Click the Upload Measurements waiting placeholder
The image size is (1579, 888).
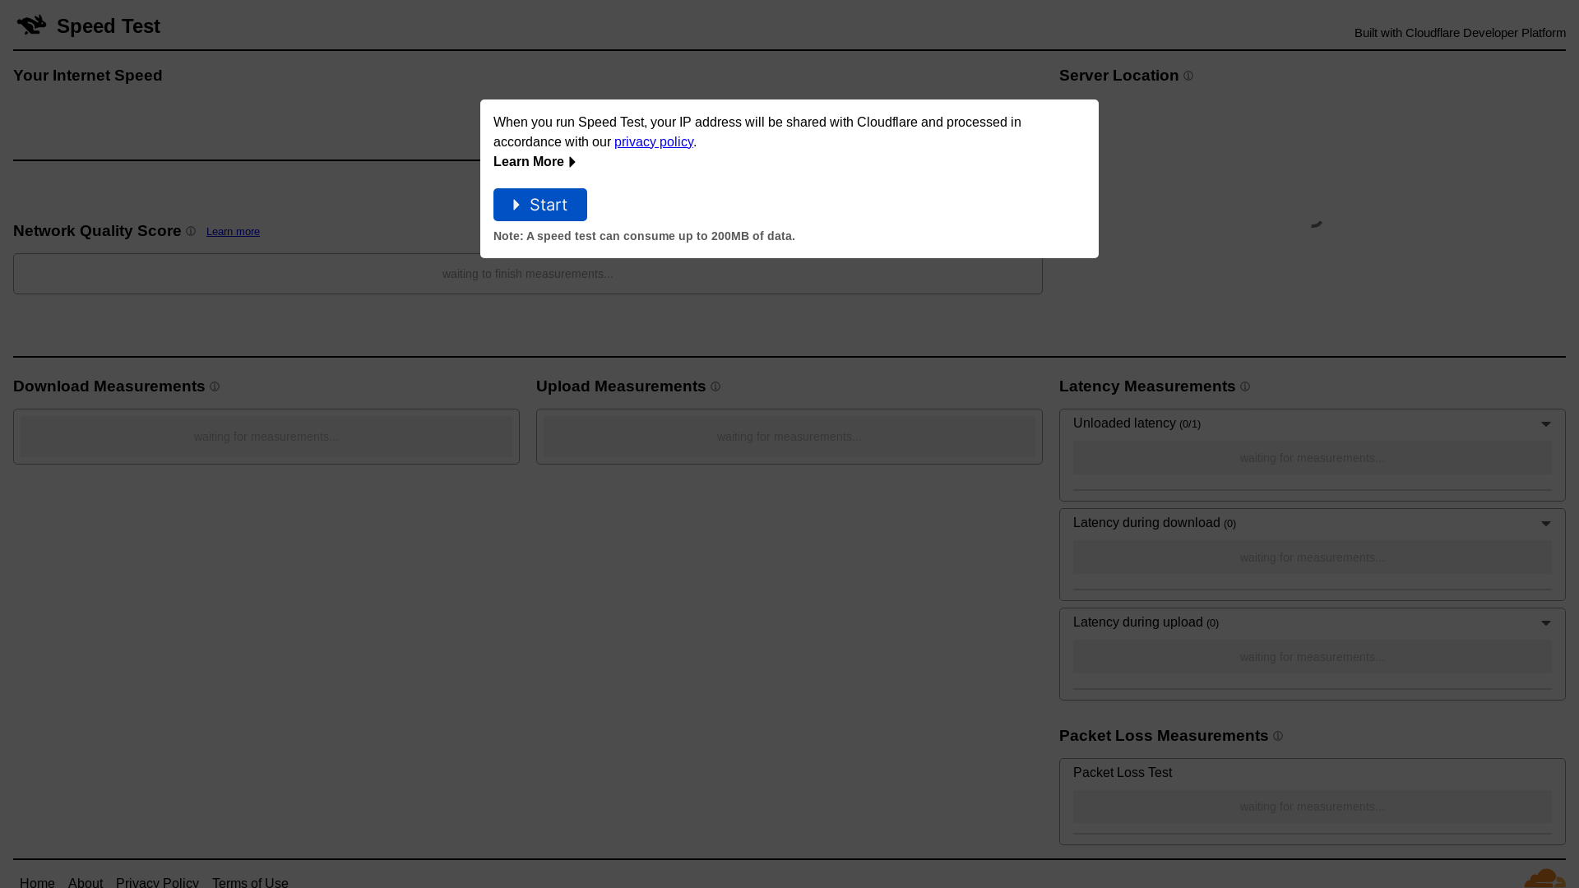[789, 437]
